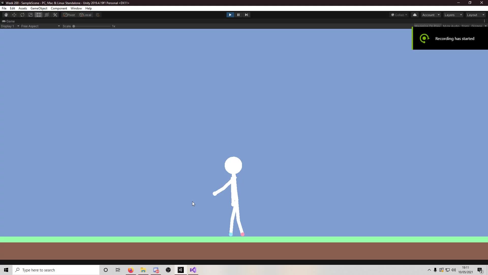Select the Hand tool
The width and height of the screenshot is (488, 275).
(6, 15)
